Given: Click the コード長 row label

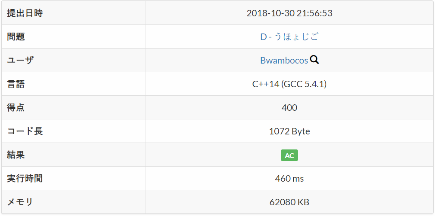Looking at the screenshot, I should tap(25, 131).
